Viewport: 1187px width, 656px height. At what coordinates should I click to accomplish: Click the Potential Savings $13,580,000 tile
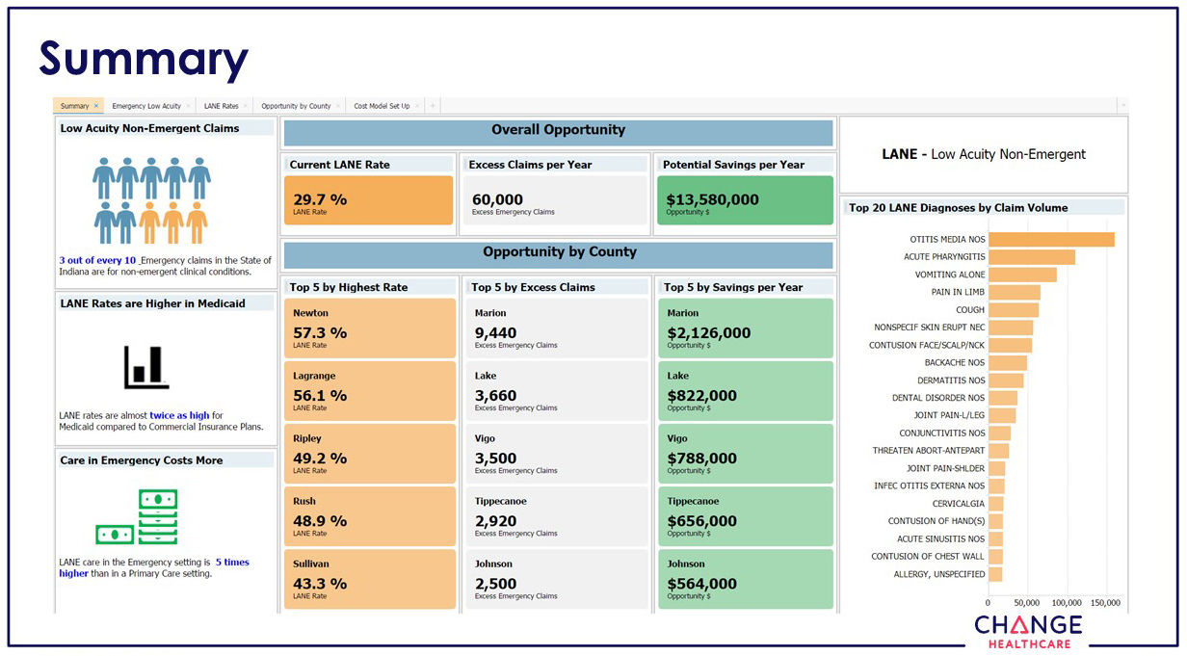coord(745,200)
